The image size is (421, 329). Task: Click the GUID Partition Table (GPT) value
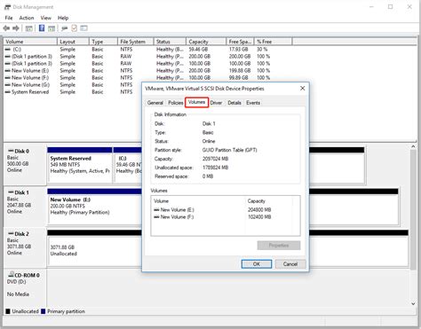coord(229,150)
